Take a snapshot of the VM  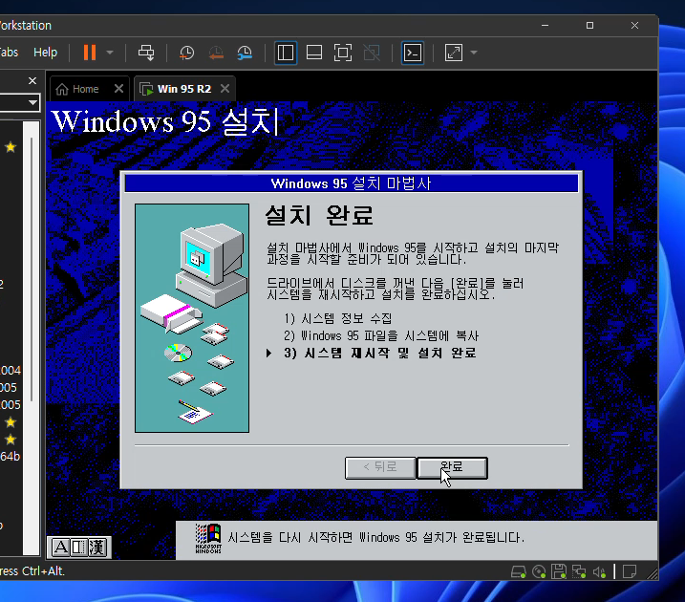[187, 53]
